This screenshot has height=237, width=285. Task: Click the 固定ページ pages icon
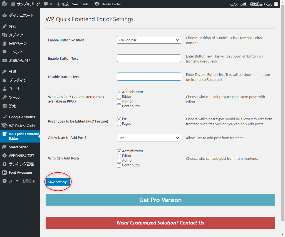pyautogui.click(x=4, y=44)
